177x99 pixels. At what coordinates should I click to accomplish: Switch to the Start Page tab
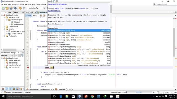(29, 13)
